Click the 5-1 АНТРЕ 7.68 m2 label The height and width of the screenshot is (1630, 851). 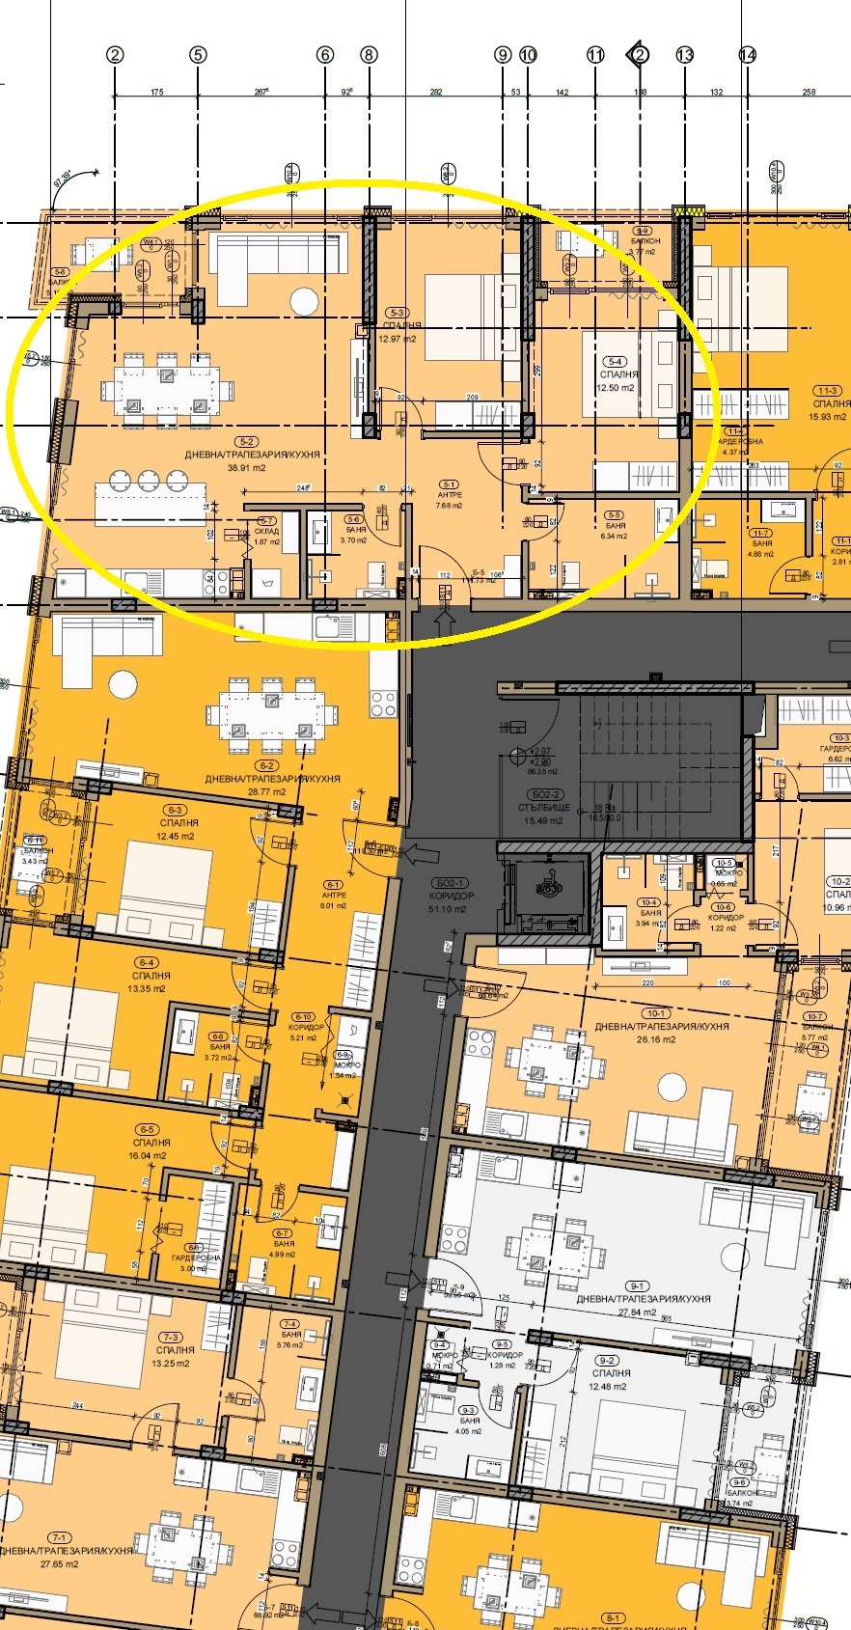coord(449,495)
